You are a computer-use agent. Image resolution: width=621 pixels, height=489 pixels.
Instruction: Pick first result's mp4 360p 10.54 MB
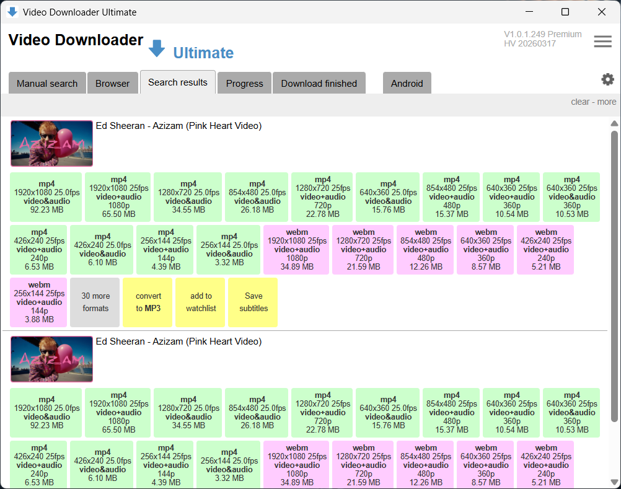click(511, 197)
